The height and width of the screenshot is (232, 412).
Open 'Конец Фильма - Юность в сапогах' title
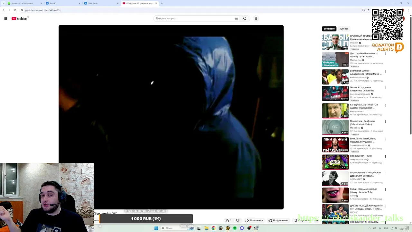(x=364, y=106)
